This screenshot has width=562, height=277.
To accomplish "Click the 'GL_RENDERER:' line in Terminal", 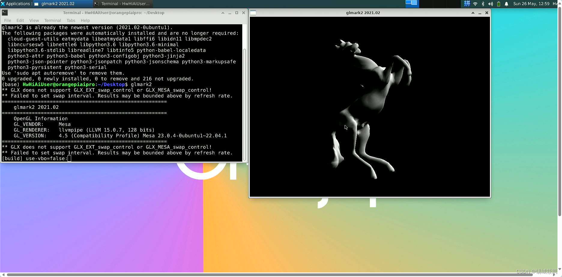I will tap(84, 130).
